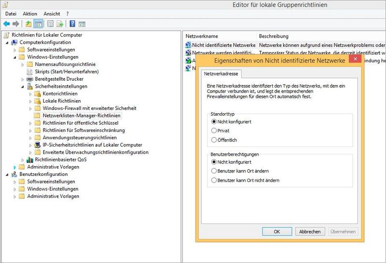
Task: Close the Eigenschaften dialog with red X
Action: tap(355, 59)
